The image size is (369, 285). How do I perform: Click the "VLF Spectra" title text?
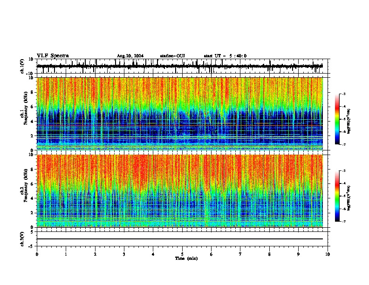53,56
